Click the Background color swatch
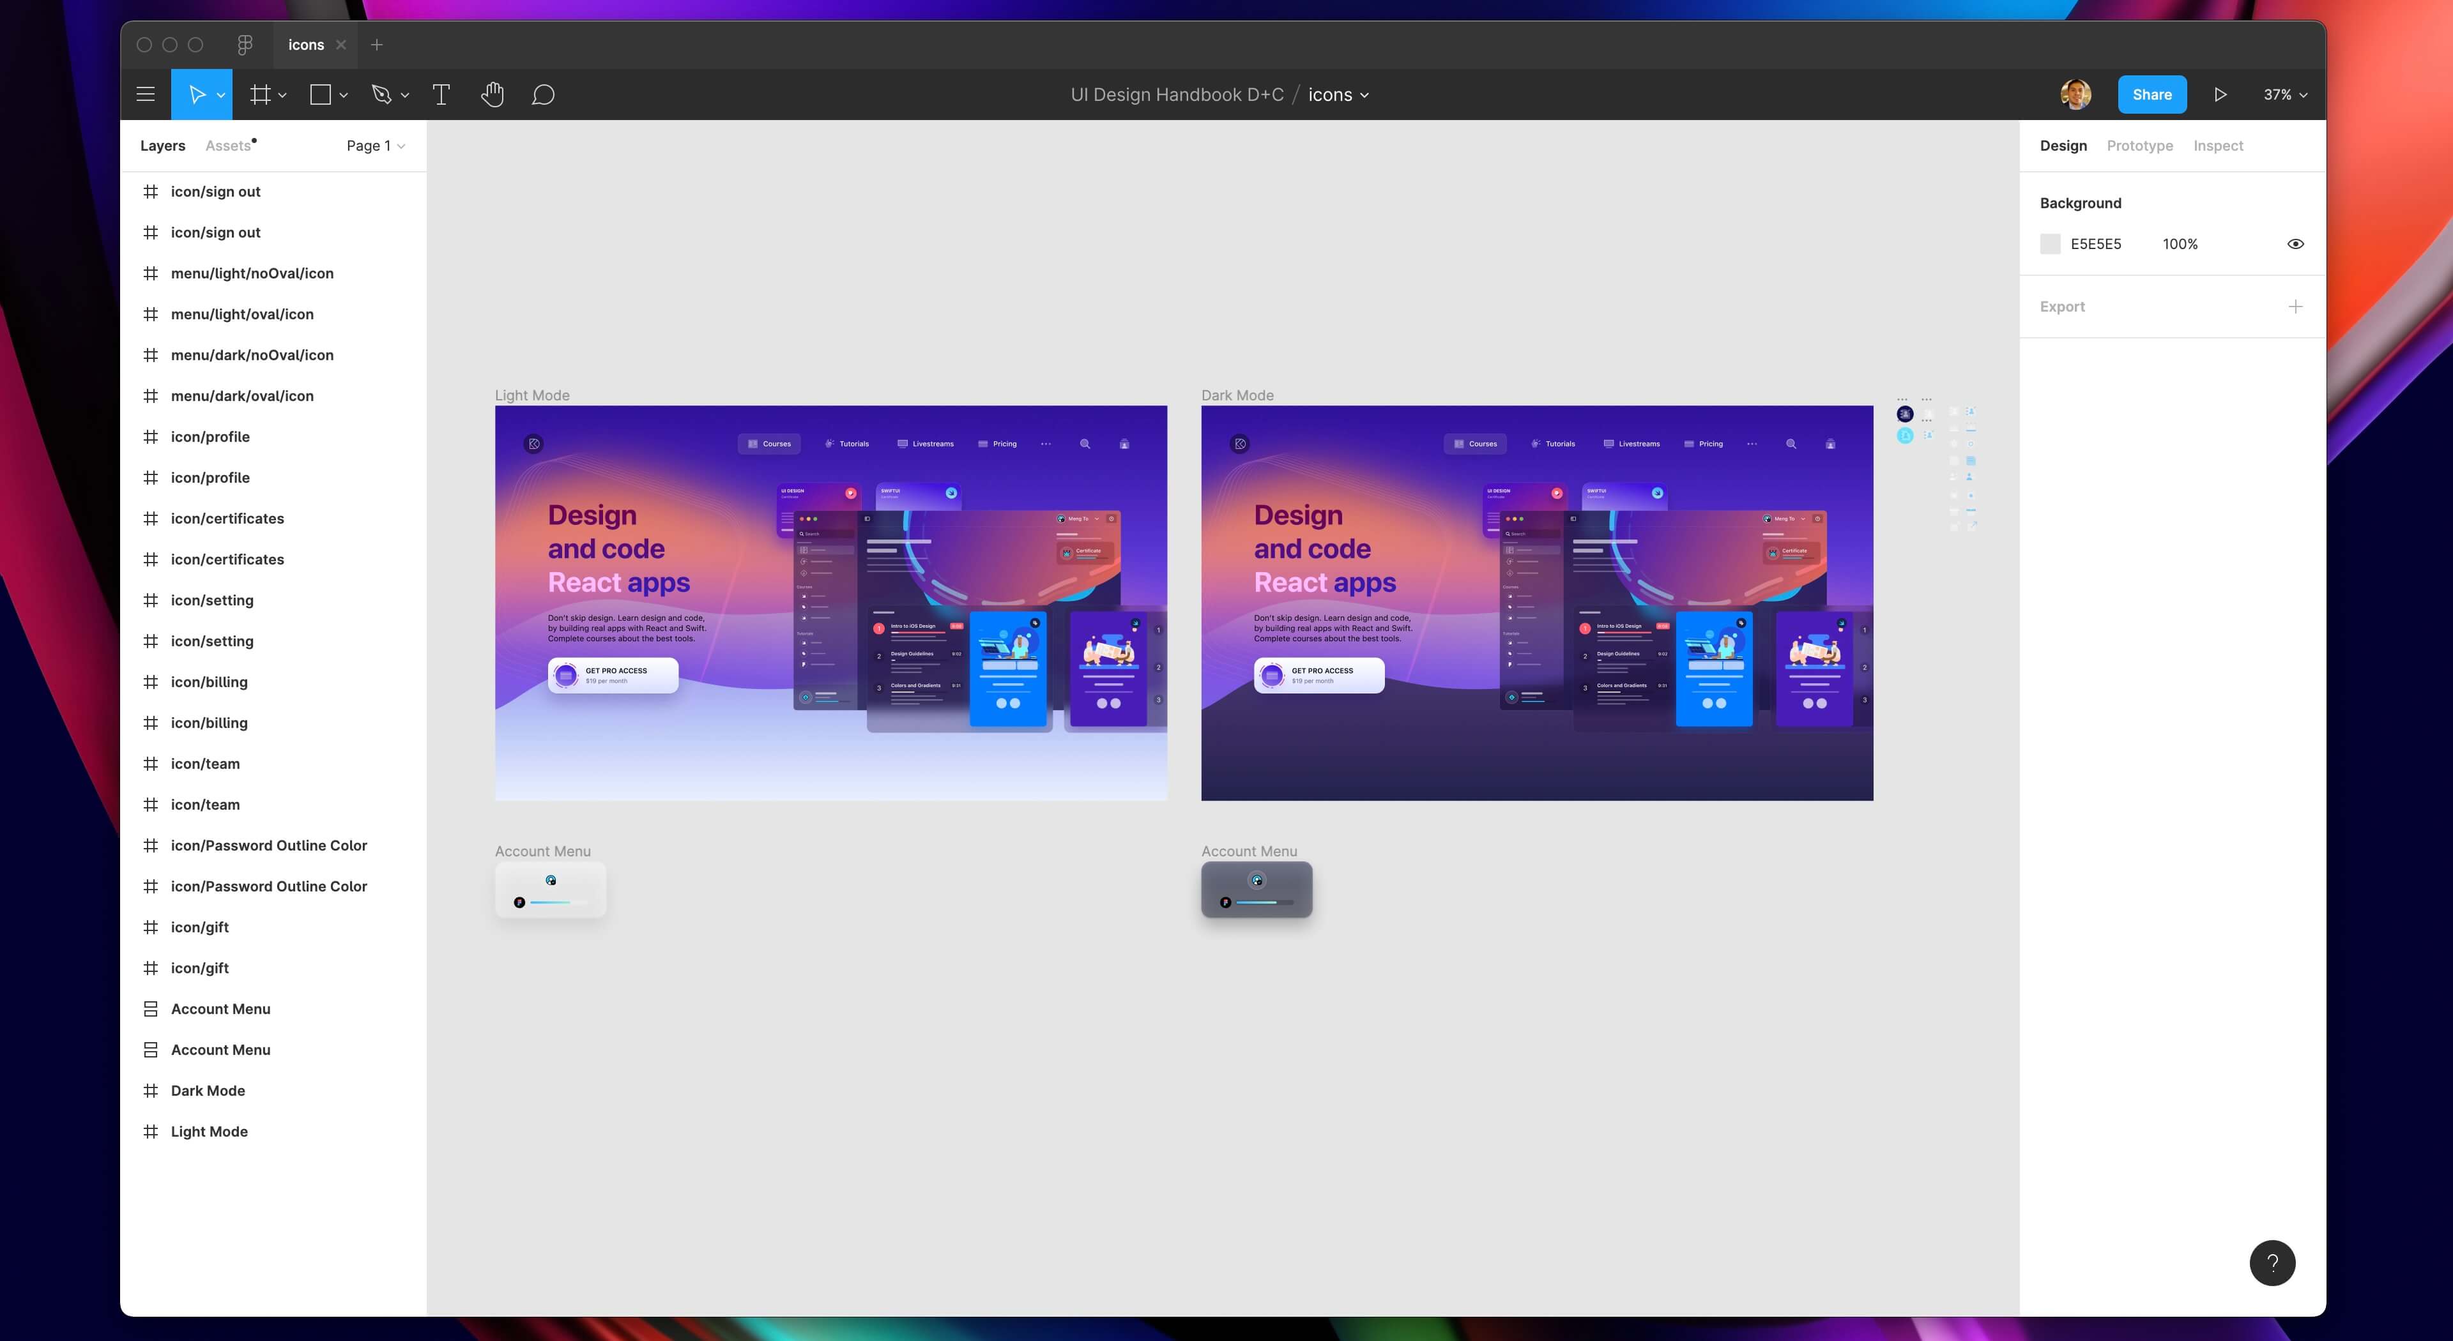2453x1341 pixels. tap(2050, 244)
